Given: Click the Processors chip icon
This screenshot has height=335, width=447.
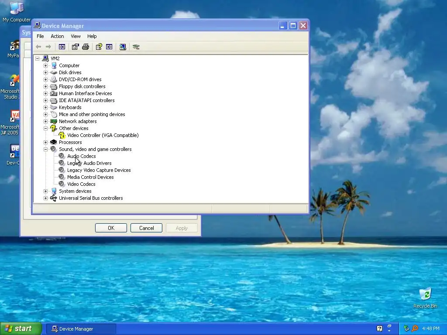Looking at the screenshot, I should pos(54,142).
